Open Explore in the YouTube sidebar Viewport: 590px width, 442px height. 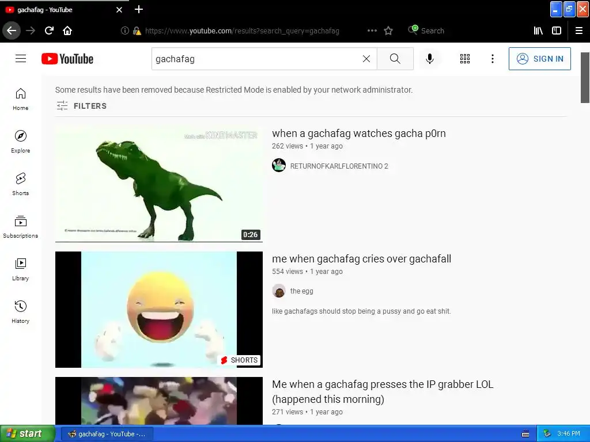[x=21, y=142]
